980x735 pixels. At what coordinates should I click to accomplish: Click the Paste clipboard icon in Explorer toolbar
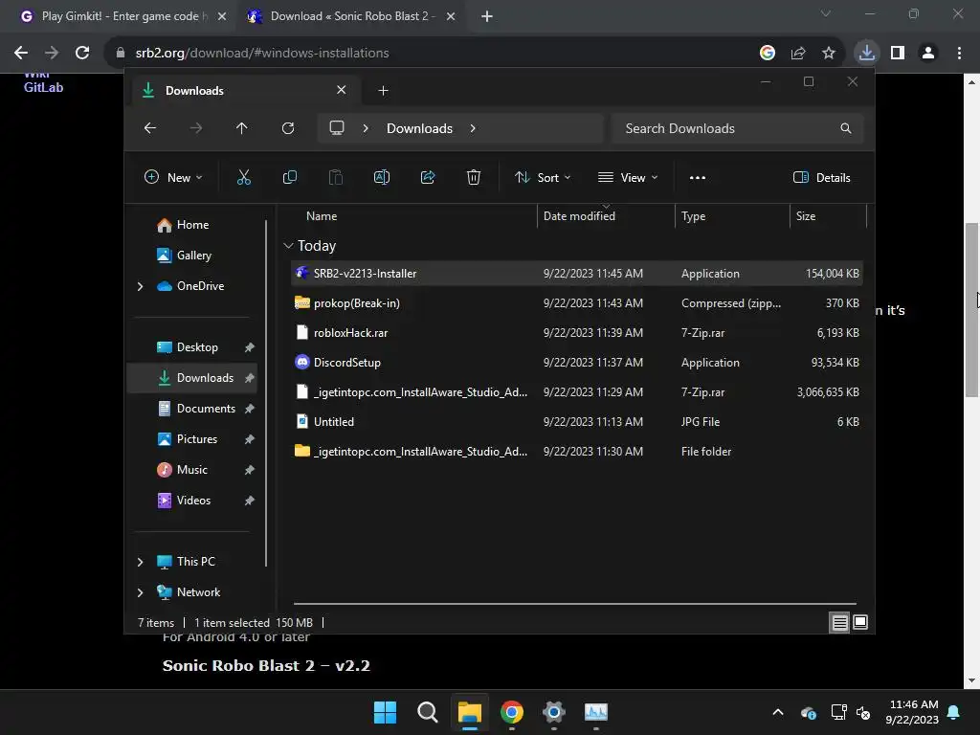coord(336,177)
